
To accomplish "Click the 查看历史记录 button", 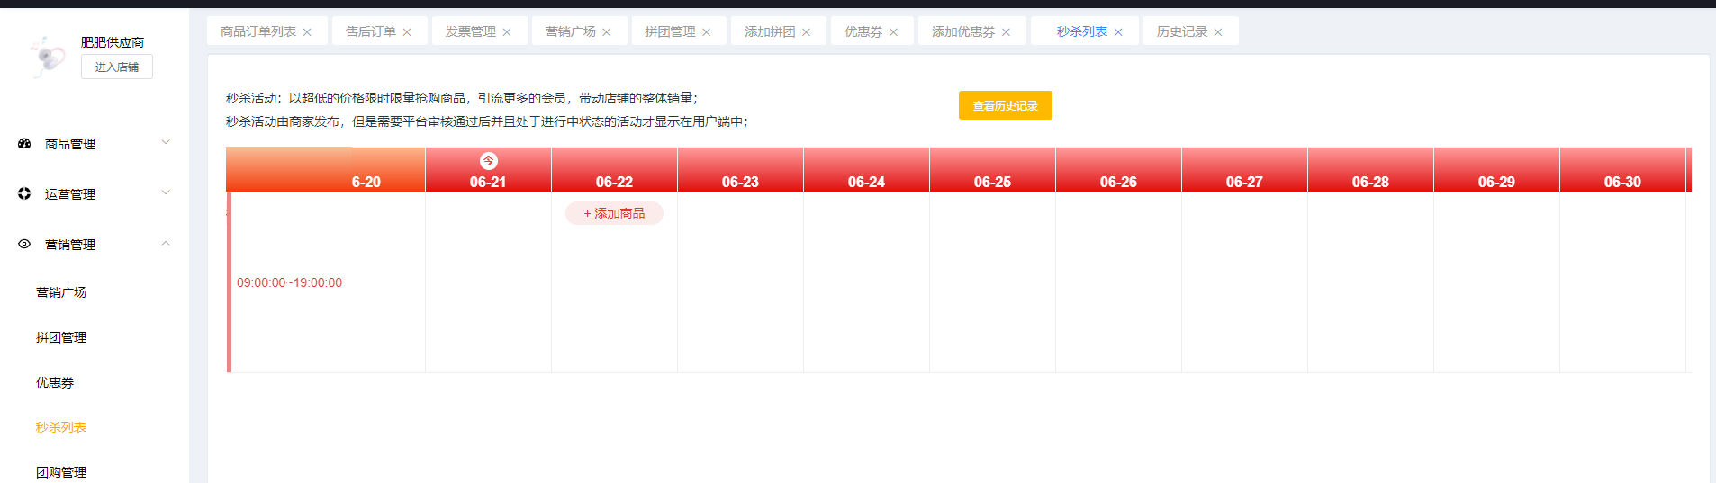I will coord(1005,106).
